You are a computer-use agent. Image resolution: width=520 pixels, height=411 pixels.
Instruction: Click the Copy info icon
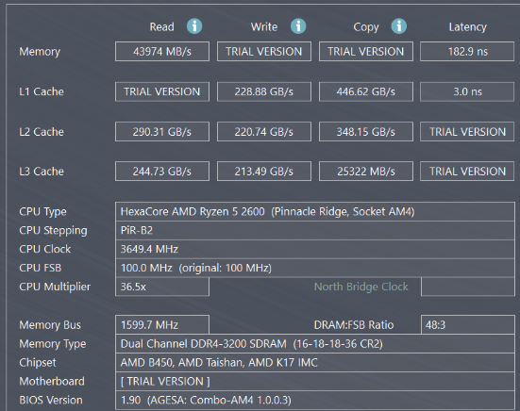(x=398, y=26)
